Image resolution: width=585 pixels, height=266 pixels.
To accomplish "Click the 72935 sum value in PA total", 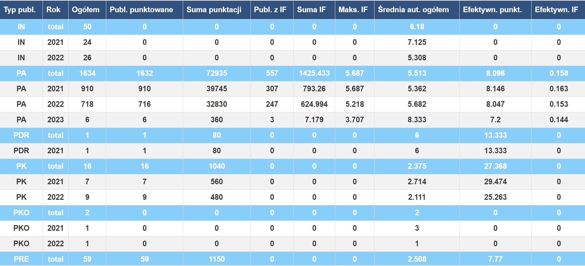I will [217, 73].
